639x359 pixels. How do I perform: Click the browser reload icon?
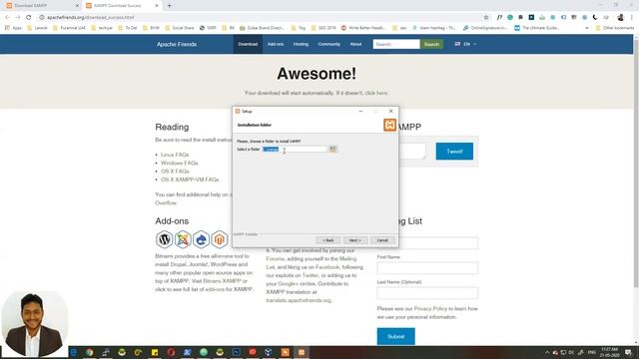[29, 18]
